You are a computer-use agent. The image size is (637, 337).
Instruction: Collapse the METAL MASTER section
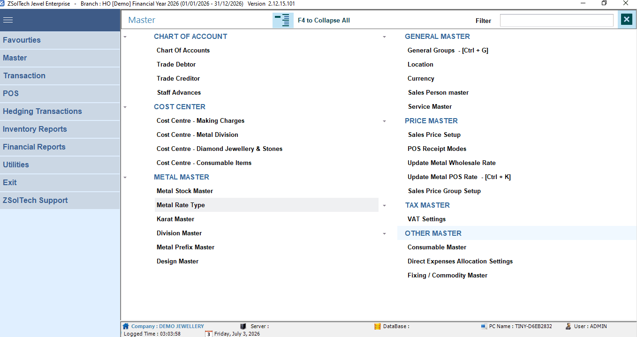coord(125,177)
